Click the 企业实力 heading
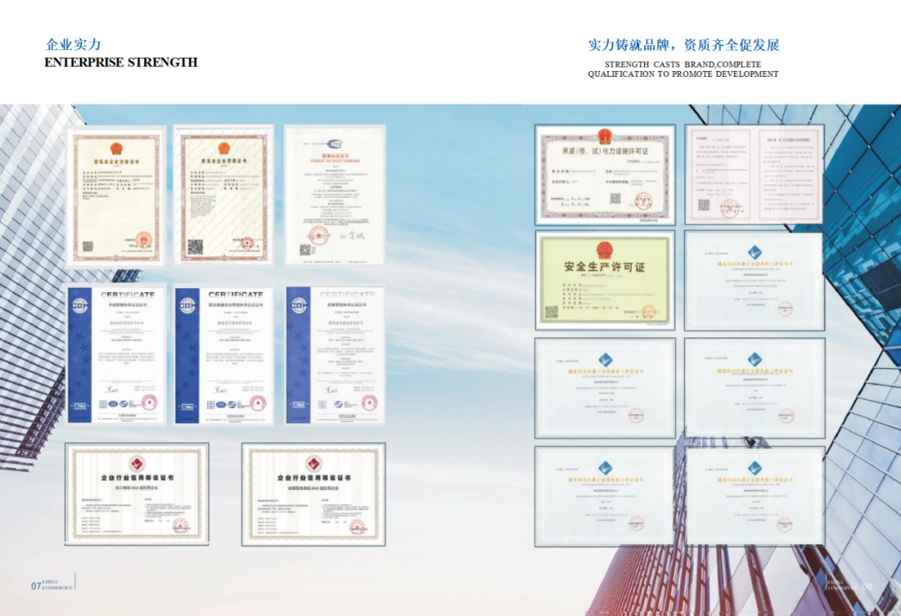Viewport: 901px width, 616px height. [x=73, y=44]
